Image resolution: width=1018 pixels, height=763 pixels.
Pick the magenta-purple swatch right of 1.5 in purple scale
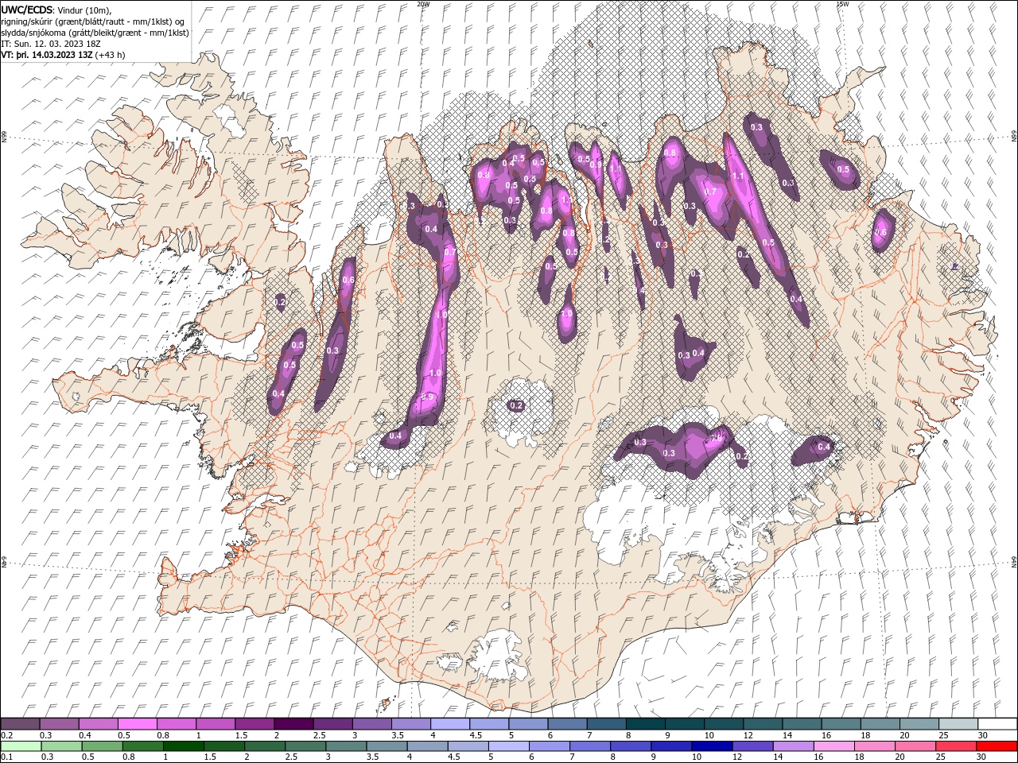coord(254,724)
